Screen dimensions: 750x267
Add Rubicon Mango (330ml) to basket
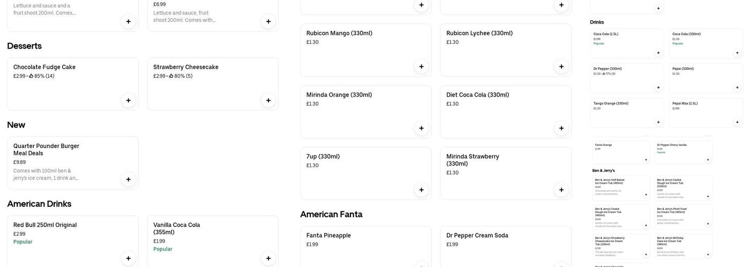[x=421, y=67]
